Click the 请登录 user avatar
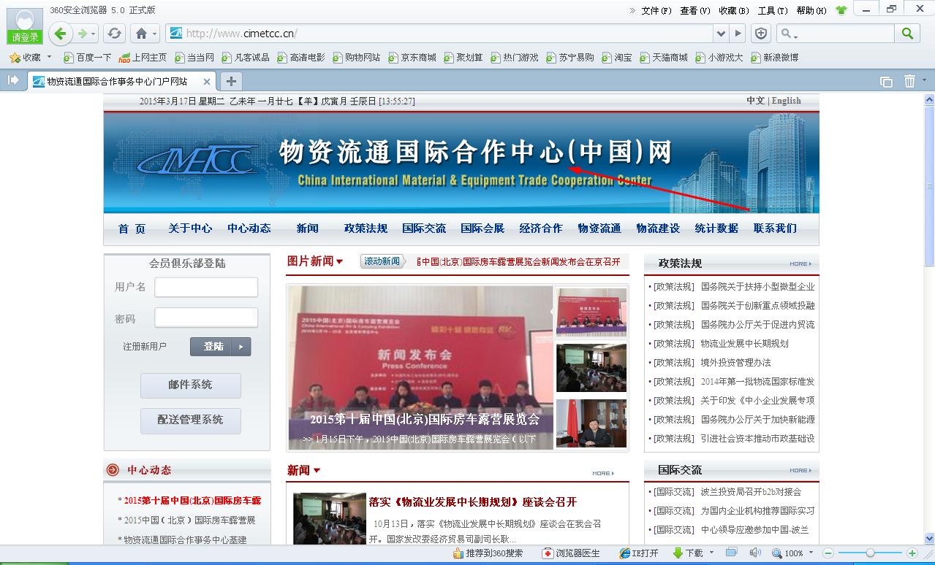The width and height of the screenshot is (935, 565). pyautogui.click(x=25, y=26)
